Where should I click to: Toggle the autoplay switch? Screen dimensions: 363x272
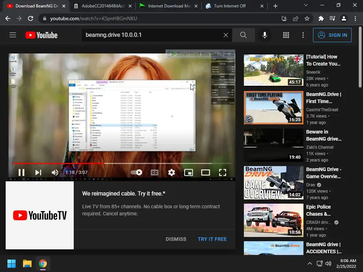pos(136,172)
